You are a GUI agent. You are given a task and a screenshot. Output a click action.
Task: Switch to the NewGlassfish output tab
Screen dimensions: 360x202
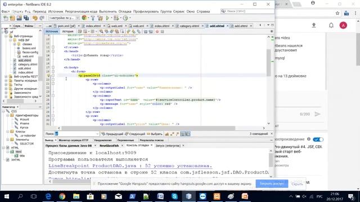[109, 146]
